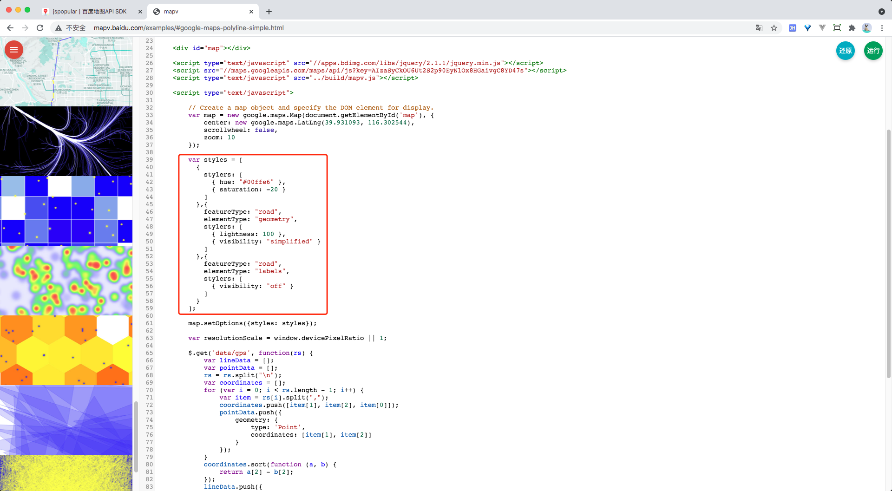Open the gray V extension icon
This screenshot has width=892, height=491.
tap(822, 28)
